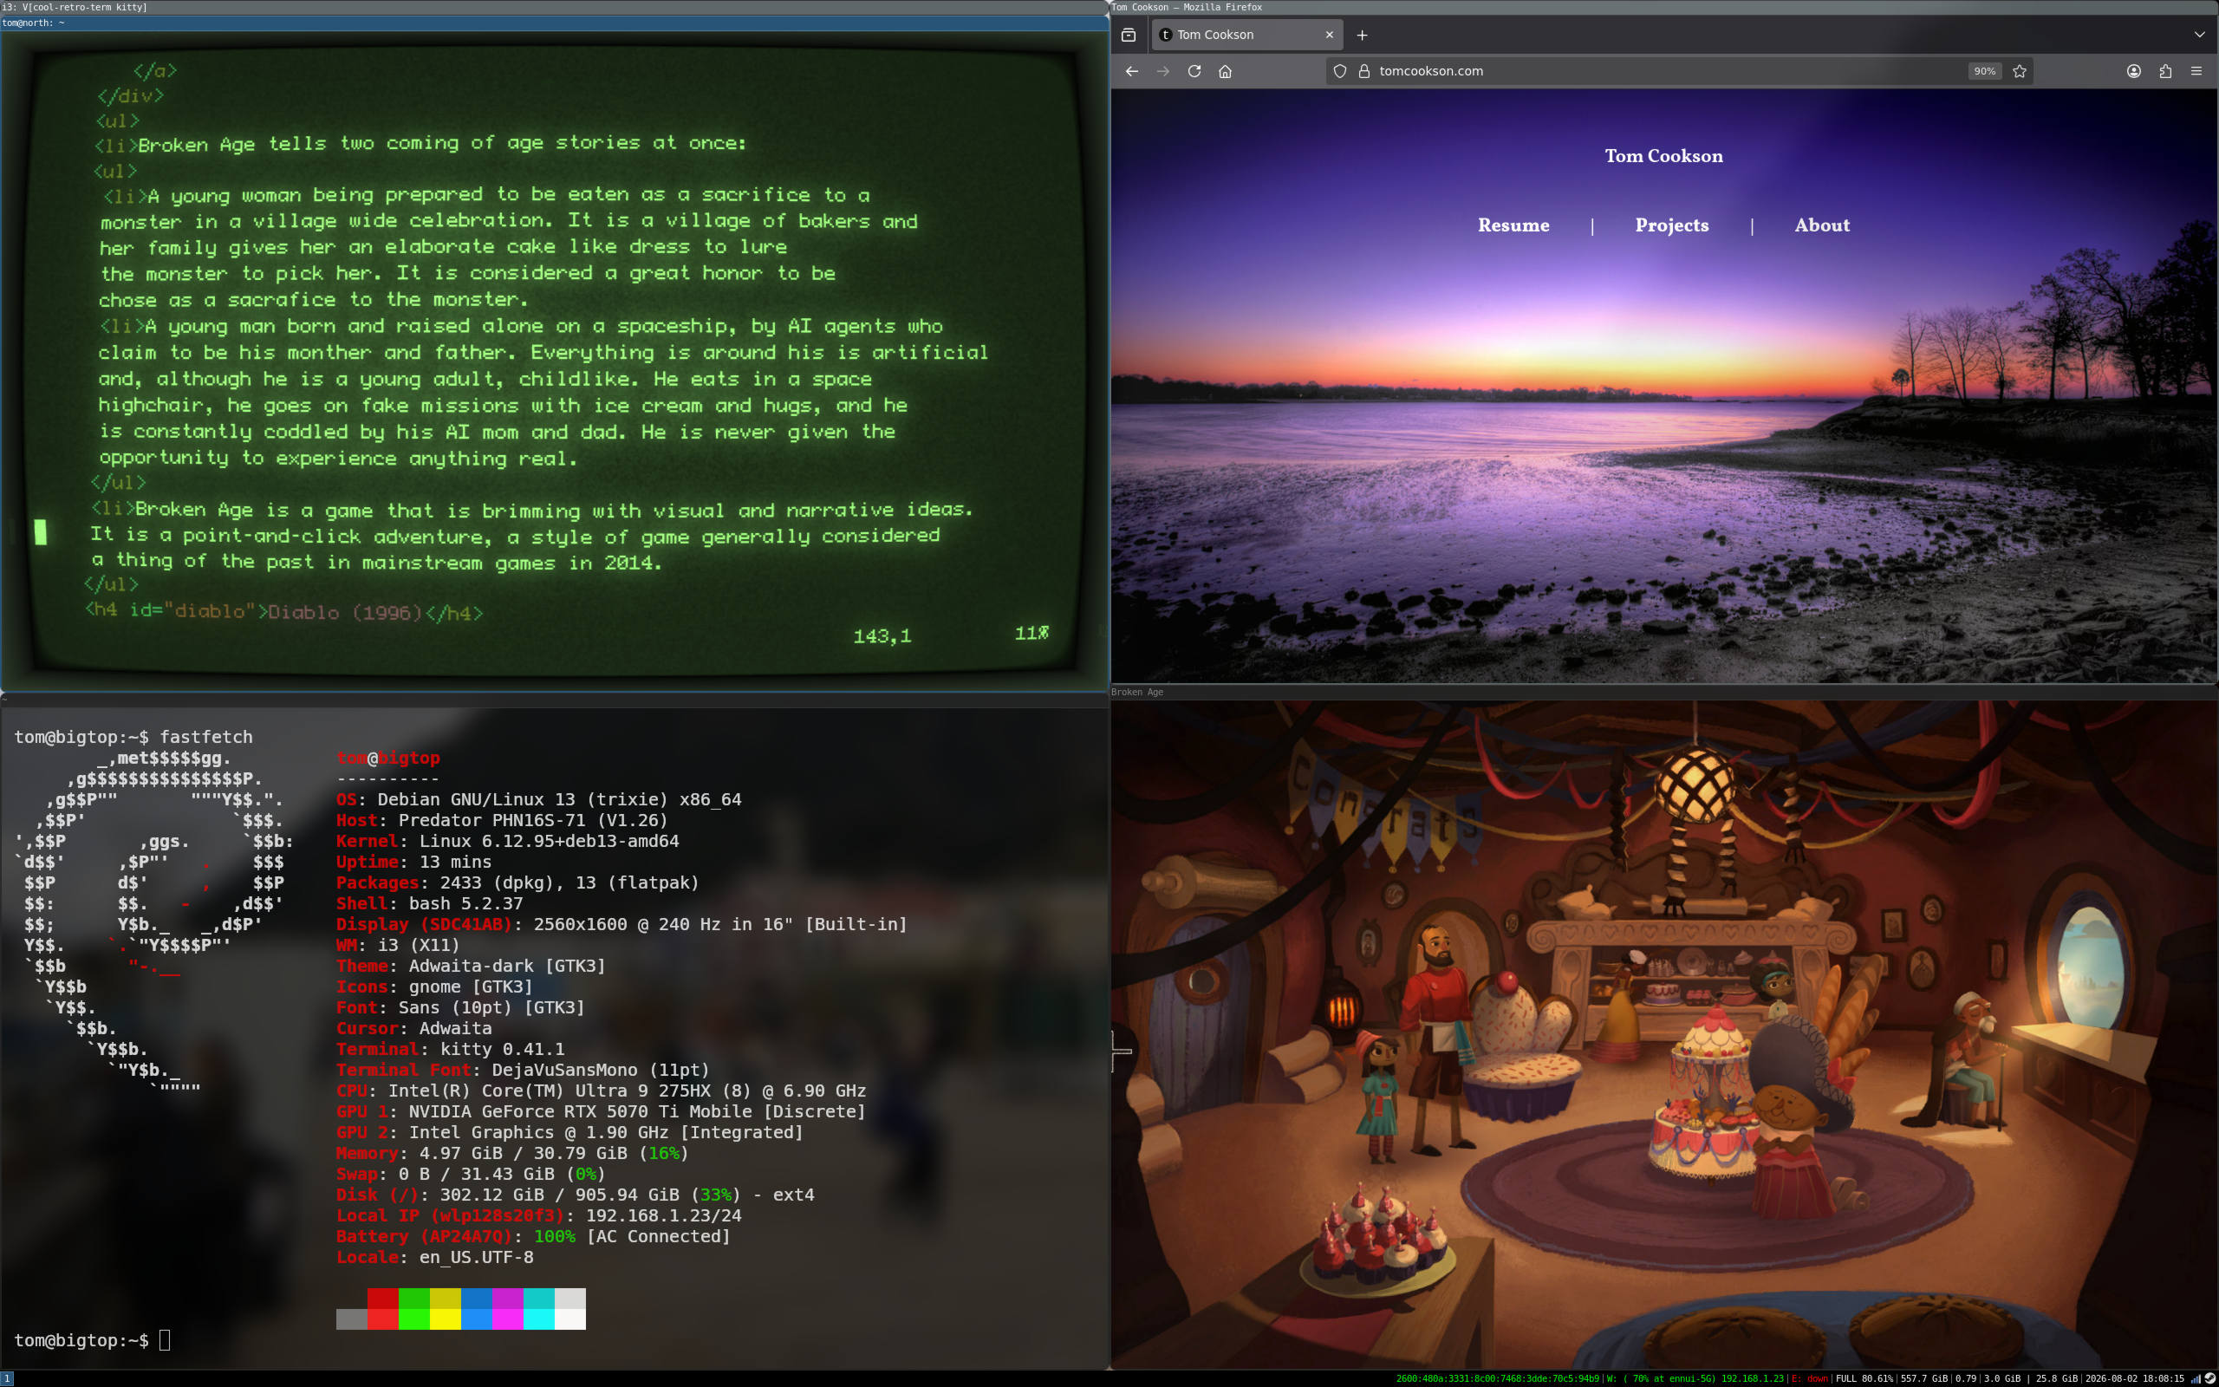Click the '557.7 GiB' disk status
This screenshot has height=1387, width=2219.
[x=1923, y=1378]
